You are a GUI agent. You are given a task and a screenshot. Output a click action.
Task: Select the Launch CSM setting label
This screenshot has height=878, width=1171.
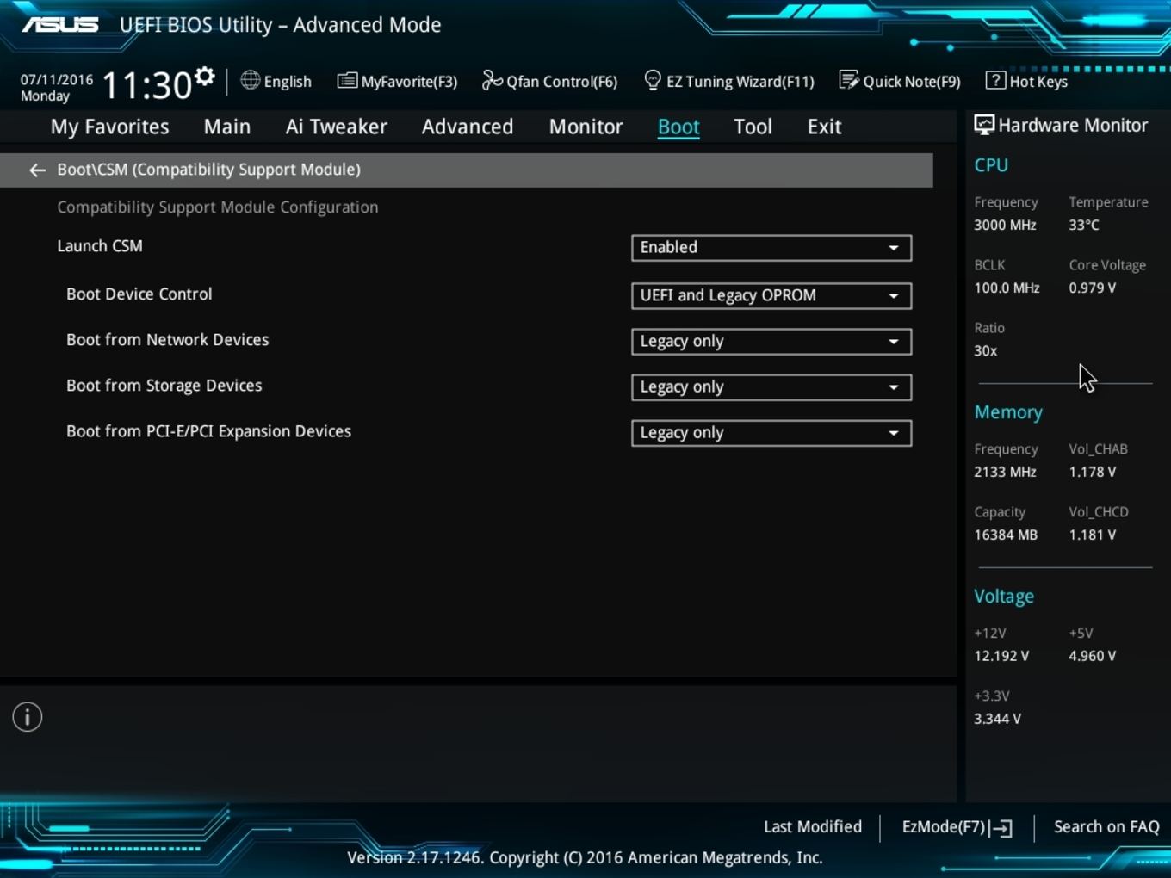click(x=100, y=246)
